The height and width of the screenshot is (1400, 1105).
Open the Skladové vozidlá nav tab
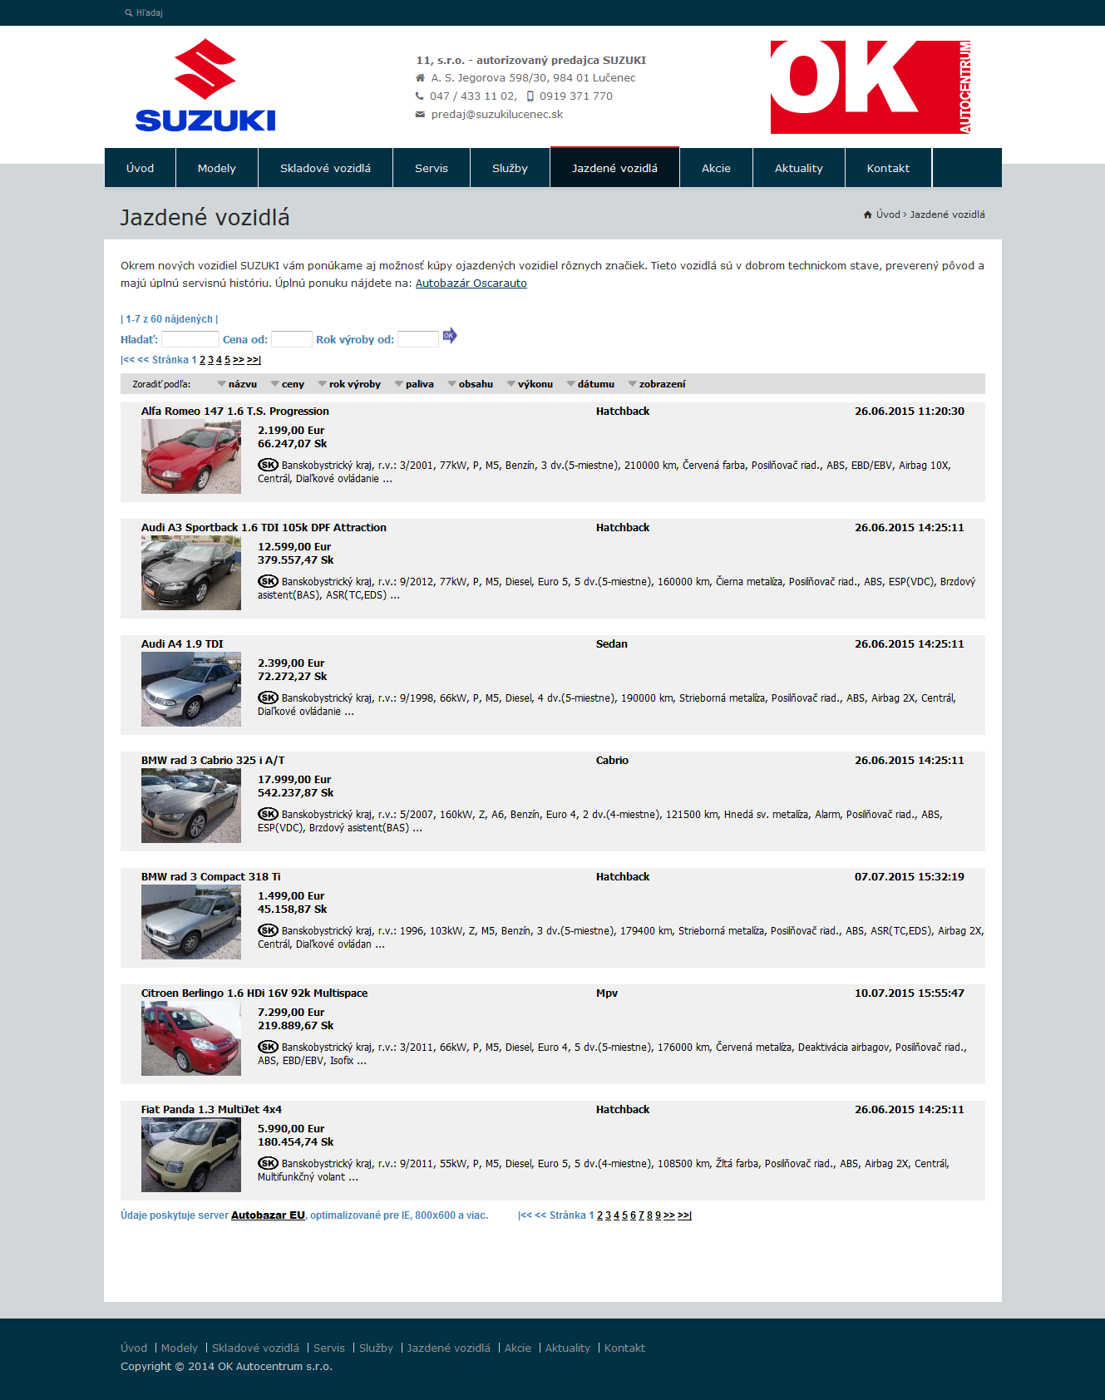point(325,168)
